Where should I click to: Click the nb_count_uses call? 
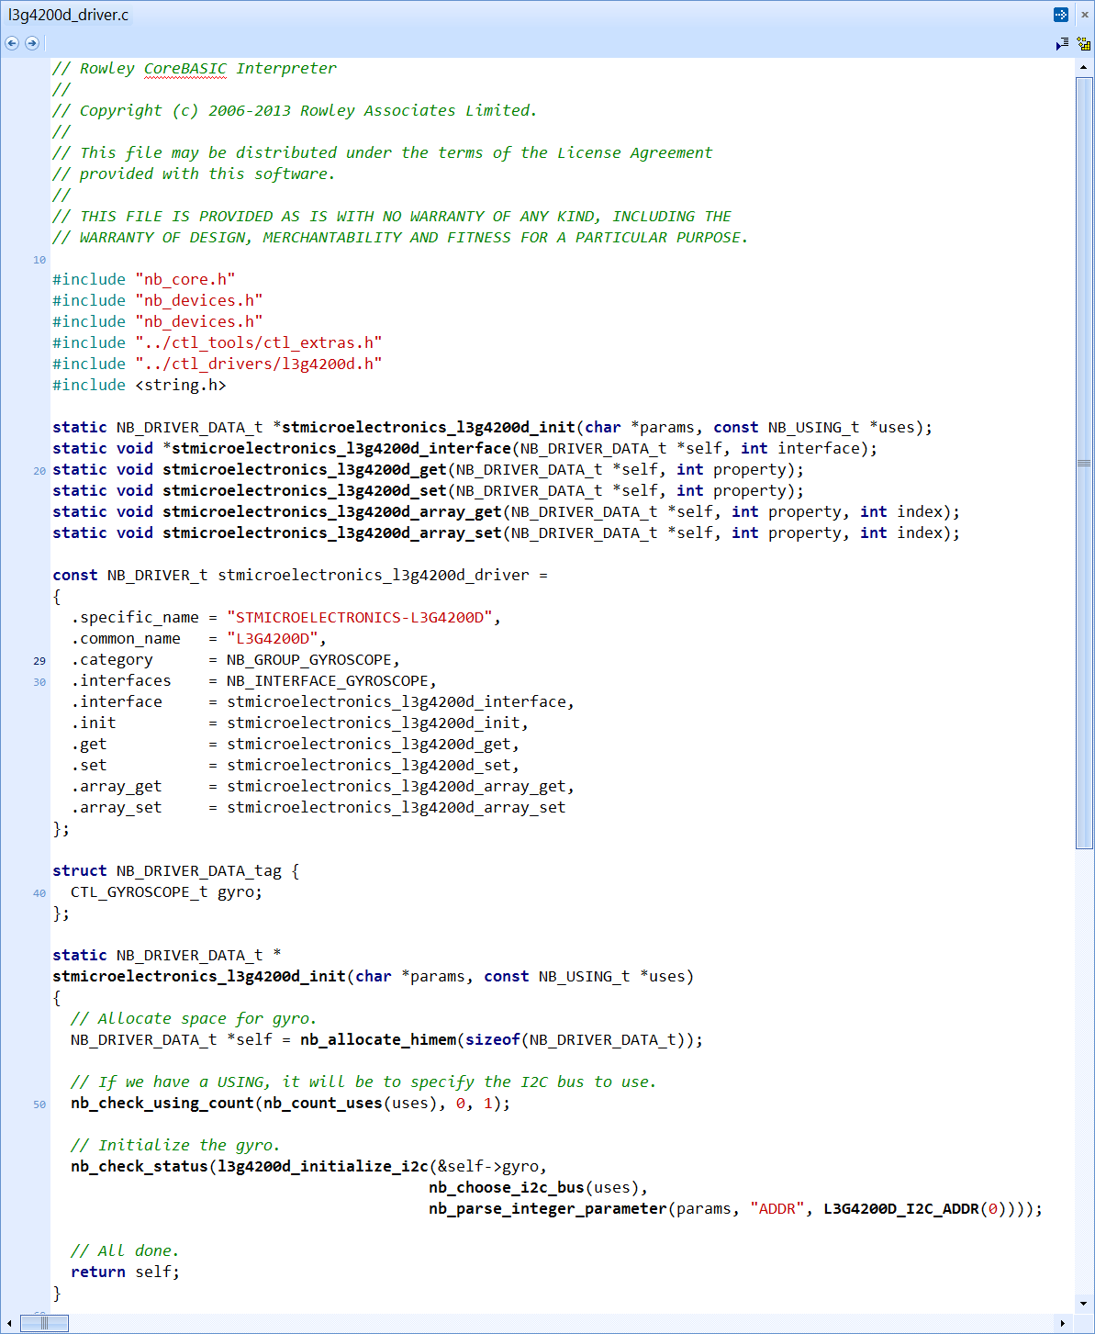click(323, 1103)
